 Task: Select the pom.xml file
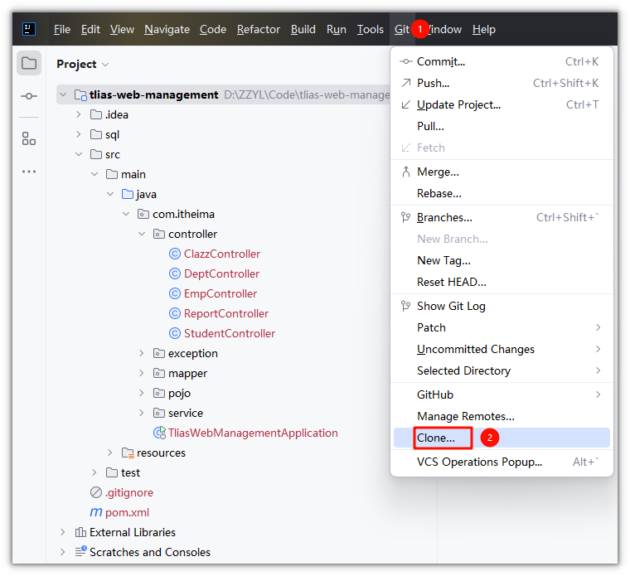(x=127, y=512)
